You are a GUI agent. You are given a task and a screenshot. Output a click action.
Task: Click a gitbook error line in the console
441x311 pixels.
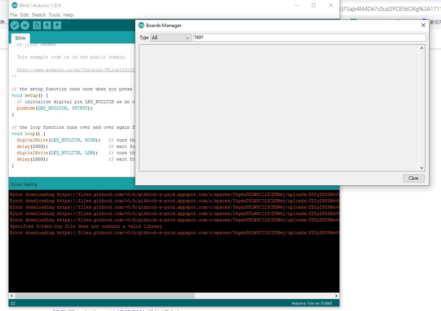[112, 195]
